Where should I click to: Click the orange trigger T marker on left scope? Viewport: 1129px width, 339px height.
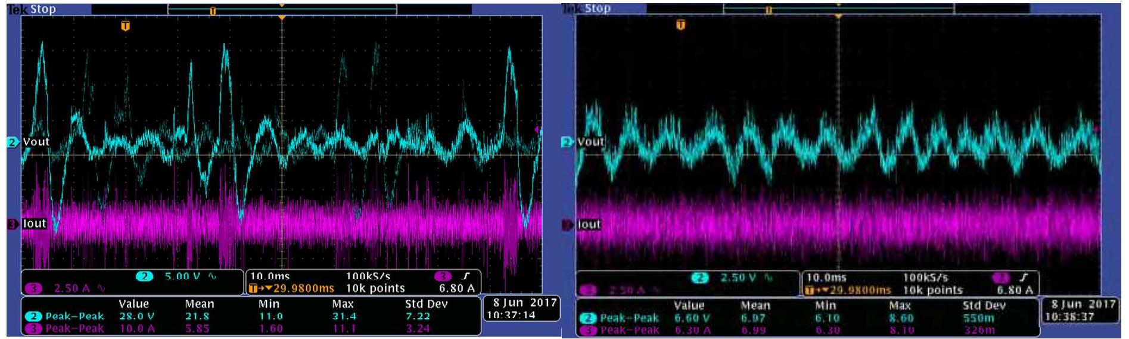tap(125, 26)
